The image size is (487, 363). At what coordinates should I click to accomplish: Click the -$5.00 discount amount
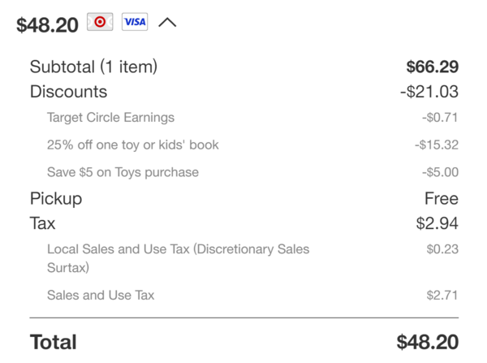440,172
